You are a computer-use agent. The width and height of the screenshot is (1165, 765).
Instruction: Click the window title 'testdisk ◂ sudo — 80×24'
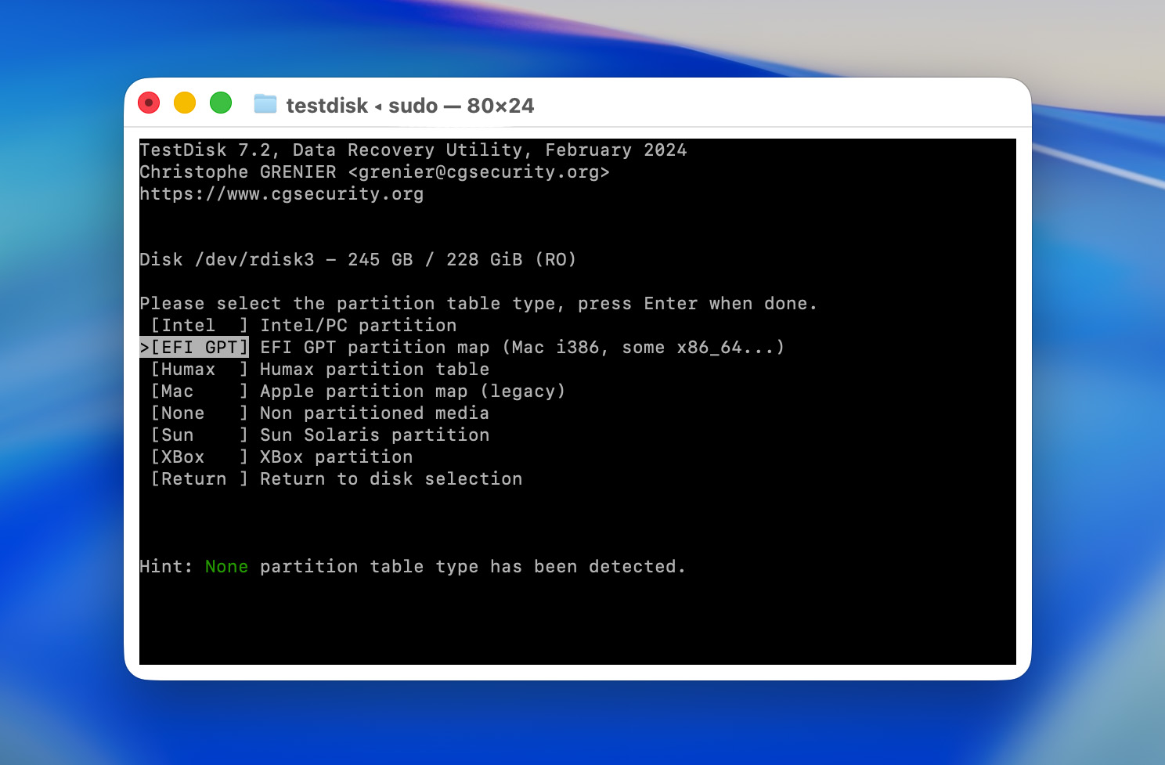click(410, 105)
